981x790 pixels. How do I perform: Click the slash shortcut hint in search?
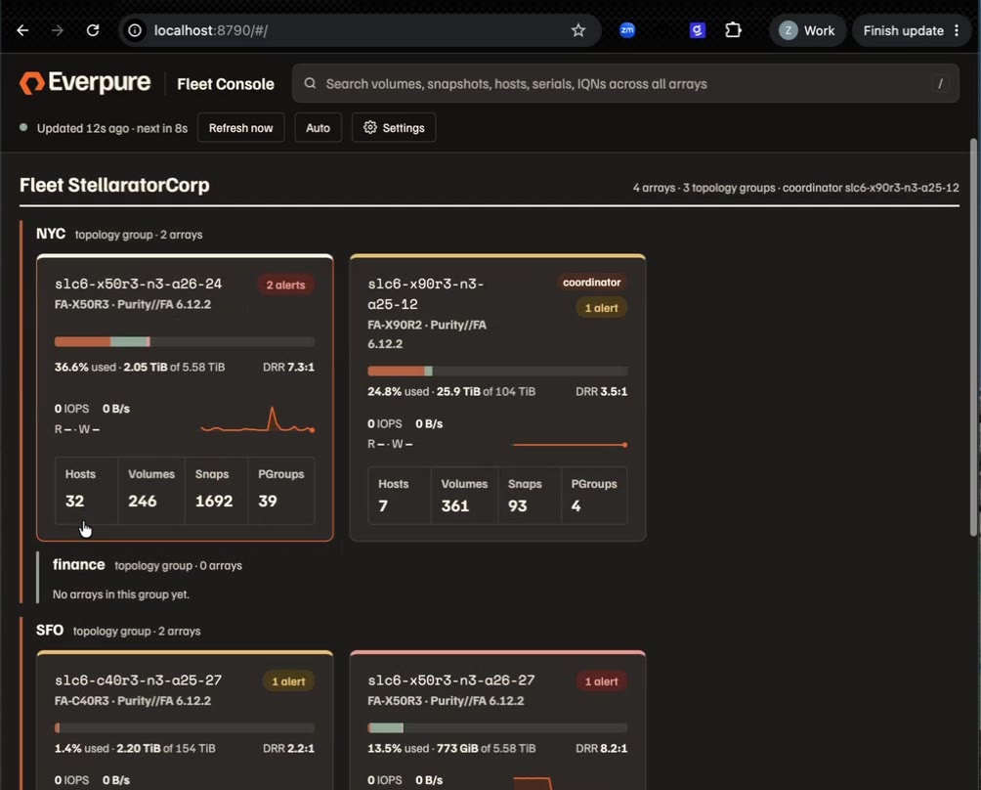coord(940,83)
